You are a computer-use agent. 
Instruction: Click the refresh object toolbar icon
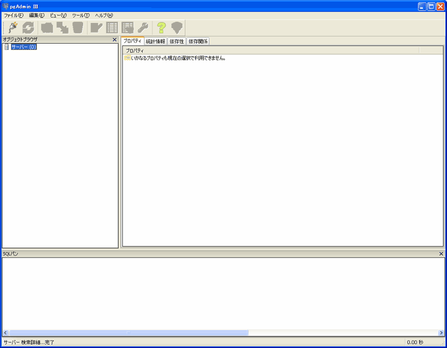pyautogui.click(x=28, y=28)
